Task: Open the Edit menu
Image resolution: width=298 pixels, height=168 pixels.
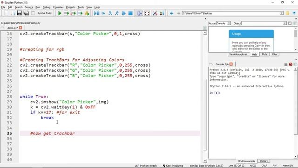Action: (10, 7)
